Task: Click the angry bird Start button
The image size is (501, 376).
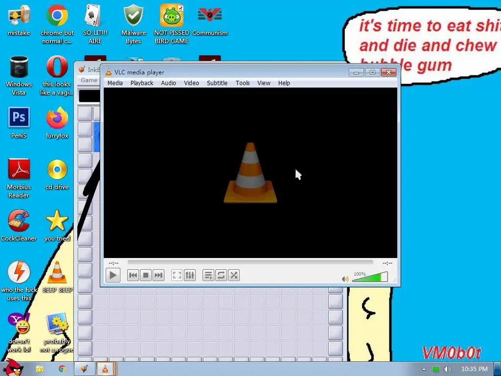Action: 13,368
